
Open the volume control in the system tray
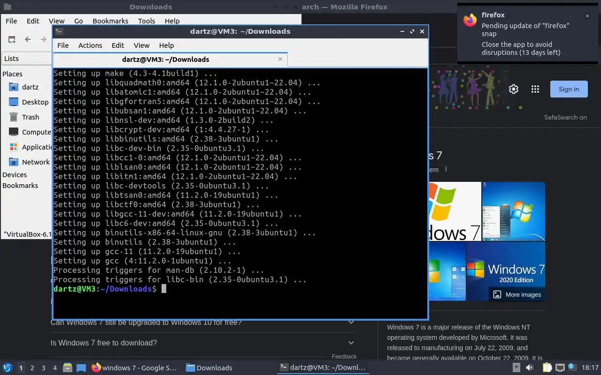[x=530, y=367]
